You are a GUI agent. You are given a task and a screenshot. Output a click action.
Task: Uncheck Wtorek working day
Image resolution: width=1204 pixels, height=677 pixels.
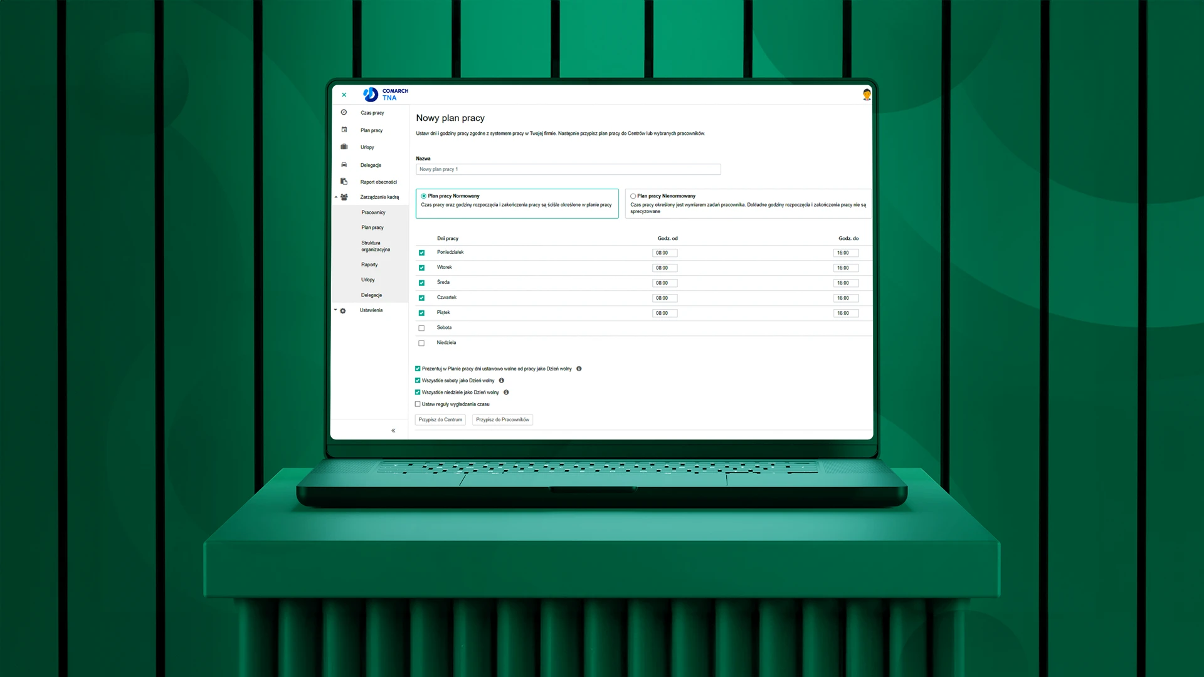(421, 268)
